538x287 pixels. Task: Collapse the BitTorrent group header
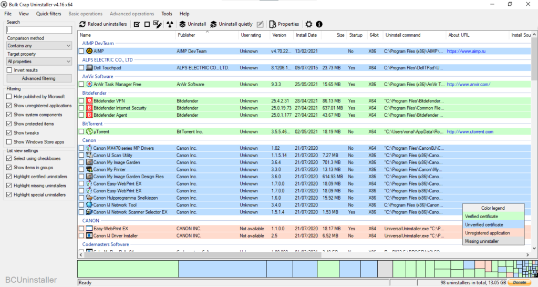pyautogui.click(x=92, y=124)
